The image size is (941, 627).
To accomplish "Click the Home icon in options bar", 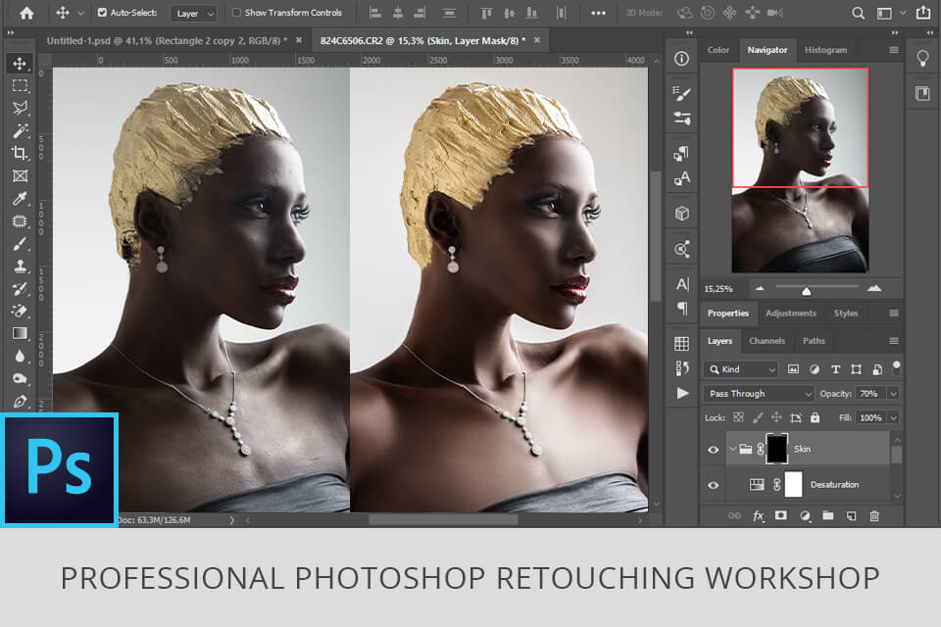I will coord(26,13).
